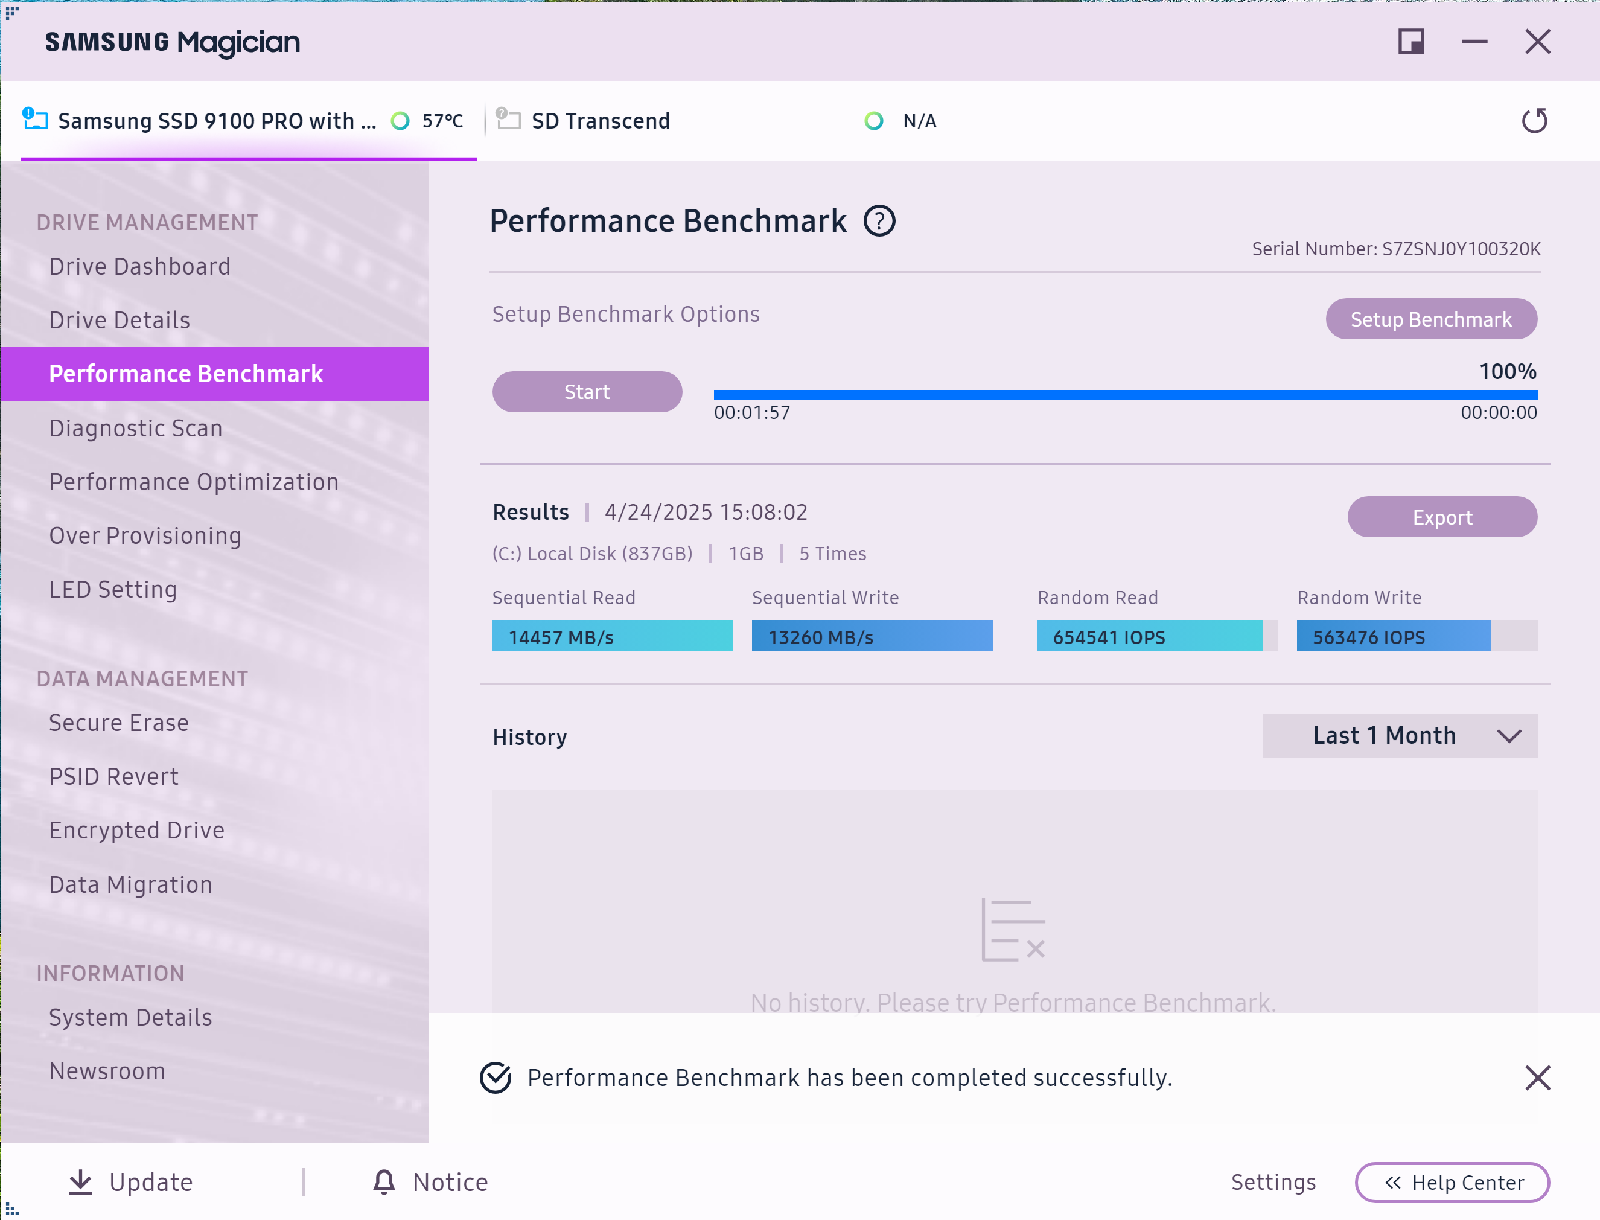Open the Performance Benchmark help icon
This screenshot has width=1600, height=1220.
879,221
